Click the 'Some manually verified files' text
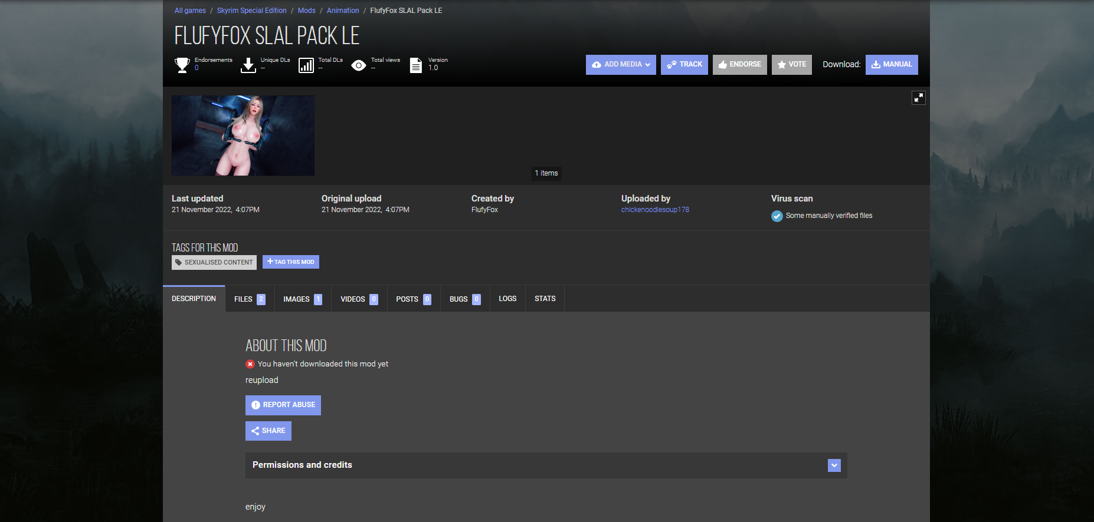The width and height of the screenshot is (1094, 522). (829, 216)
